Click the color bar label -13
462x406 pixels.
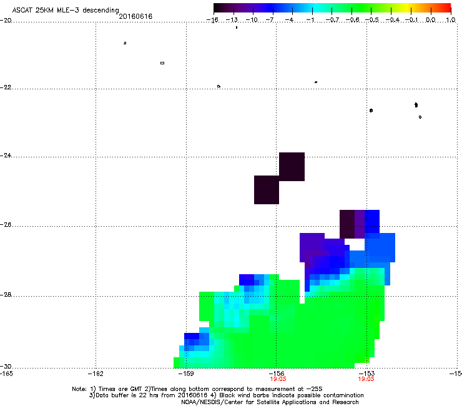[x=232, y=20]
